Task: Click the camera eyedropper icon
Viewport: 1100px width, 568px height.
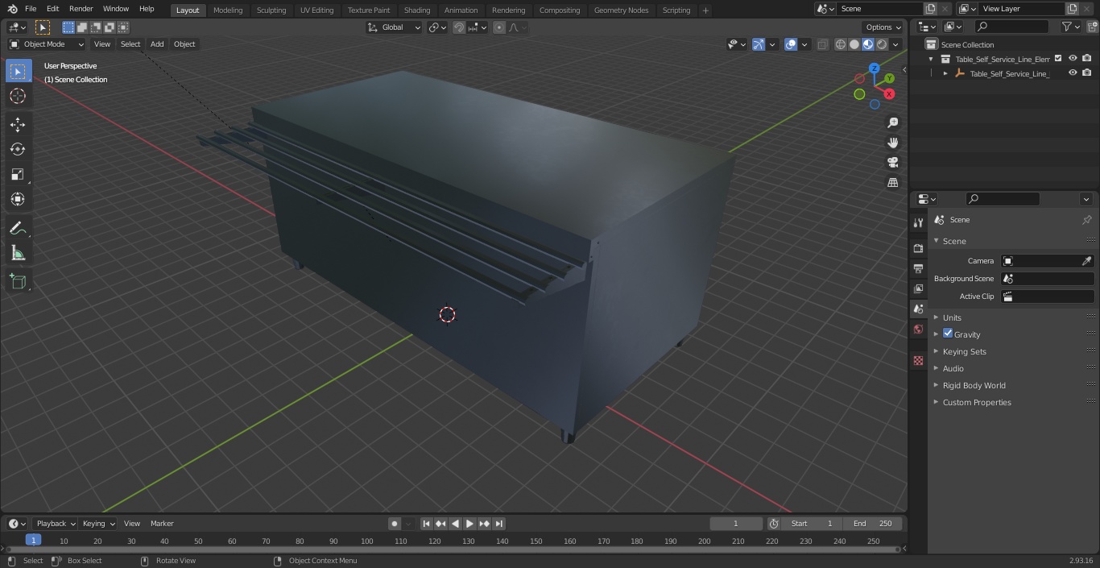Action: tap(1086, 261)
